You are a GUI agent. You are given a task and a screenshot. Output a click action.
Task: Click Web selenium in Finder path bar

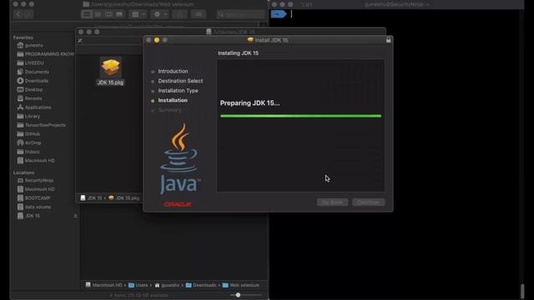click(241, 285)
